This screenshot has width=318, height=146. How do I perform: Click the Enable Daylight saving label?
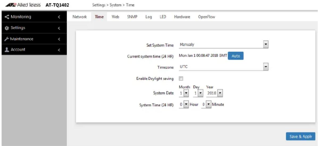point(155,79)
